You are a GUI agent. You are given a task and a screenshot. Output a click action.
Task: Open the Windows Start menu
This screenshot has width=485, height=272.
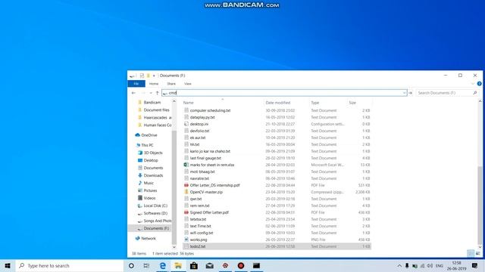tap(8, 265)
